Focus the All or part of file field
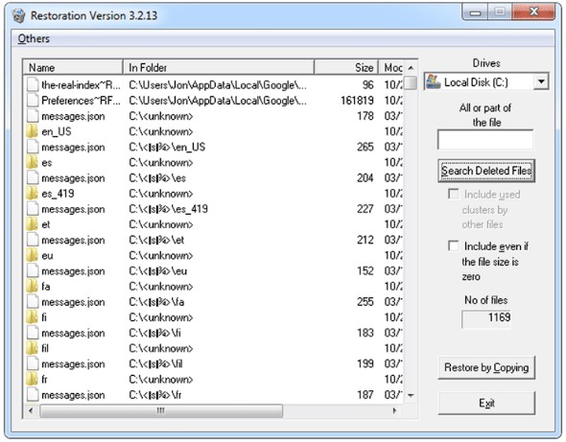The width and height of the screenshot is (566, 442). coord(485,140)
